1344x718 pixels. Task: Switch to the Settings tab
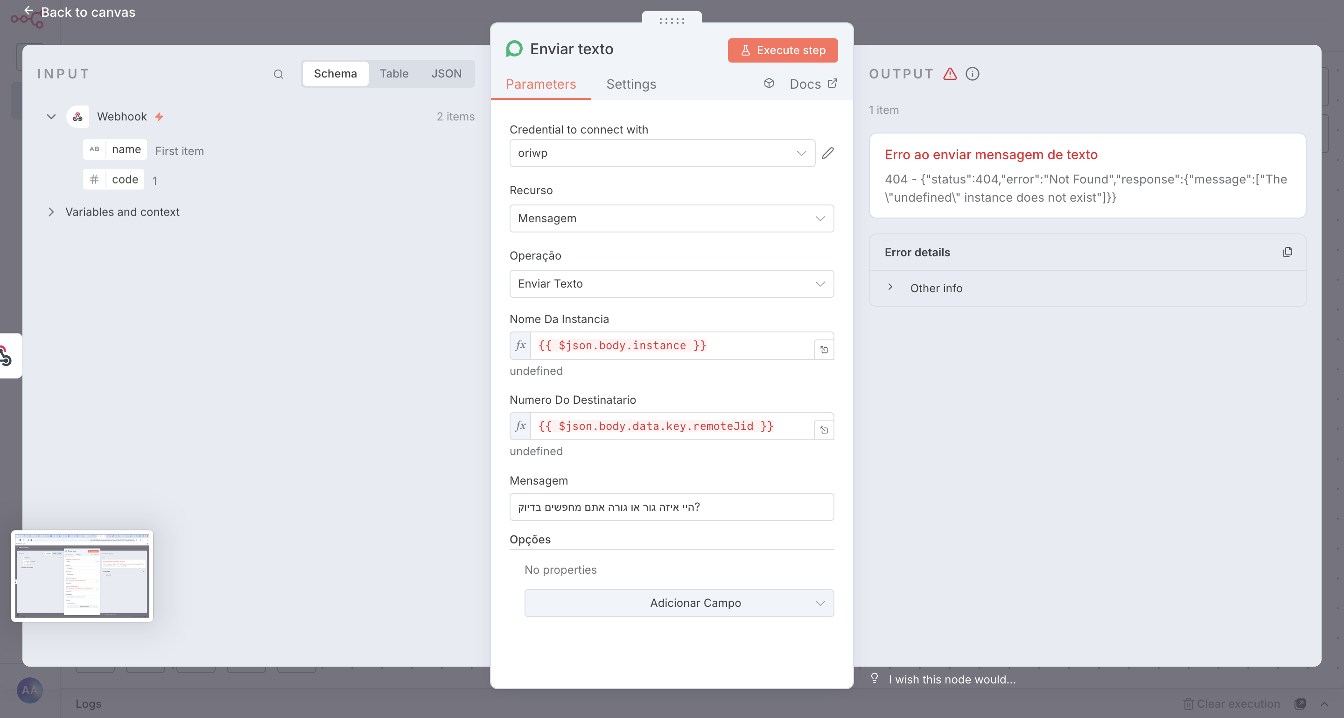coord(631,84)
